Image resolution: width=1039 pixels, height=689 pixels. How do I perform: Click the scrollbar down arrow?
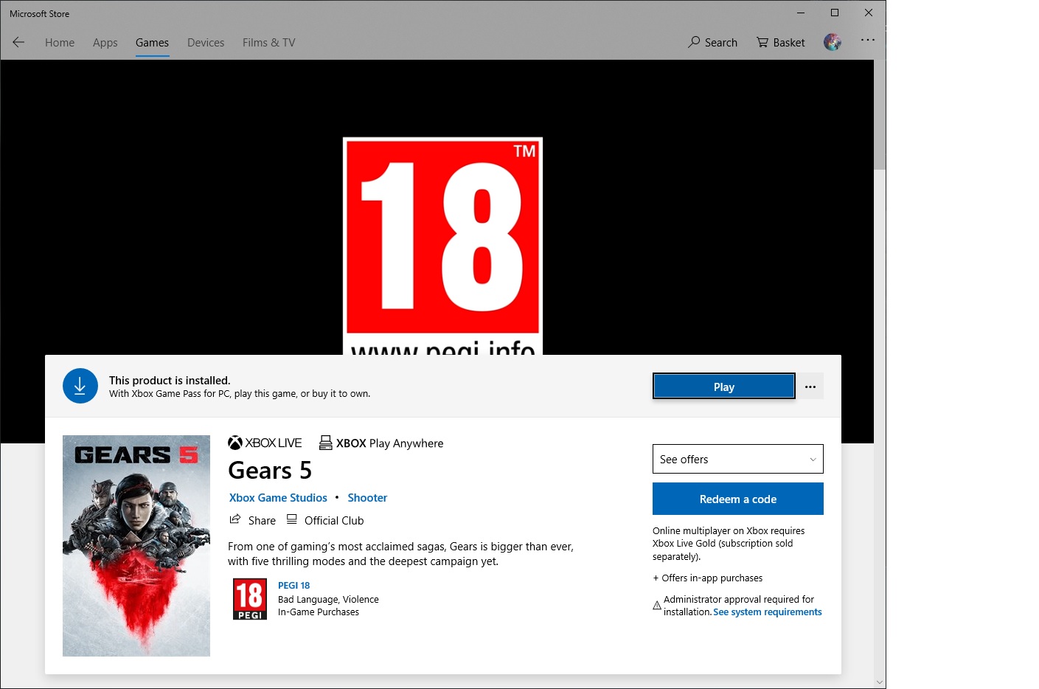click(880, 682)
